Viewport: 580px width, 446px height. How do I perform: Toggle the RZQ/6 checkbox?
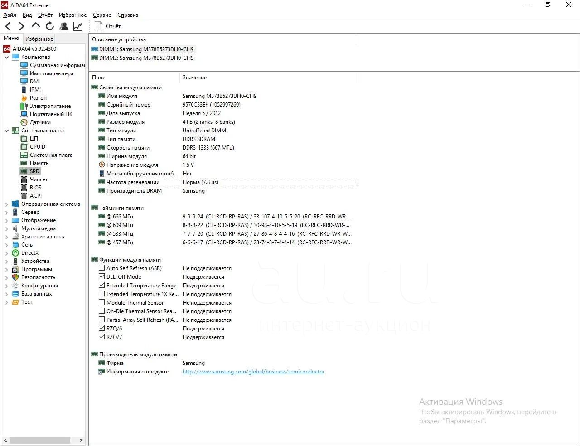pyautogui.click(x=102, y=329)
